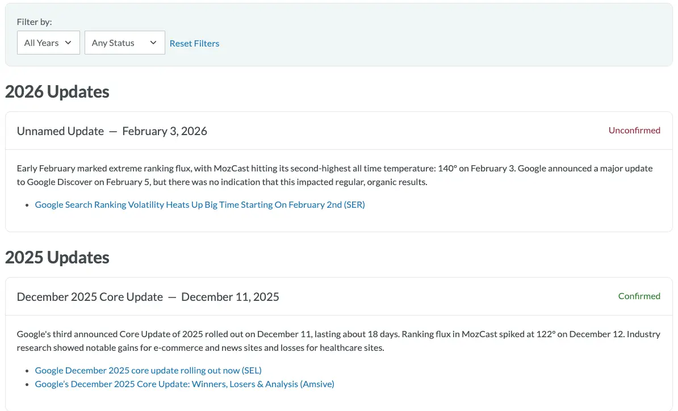Click the paragraph about Google's third Core Update
Viewport: 678px width, 411px height.
(x=338, y=341)
